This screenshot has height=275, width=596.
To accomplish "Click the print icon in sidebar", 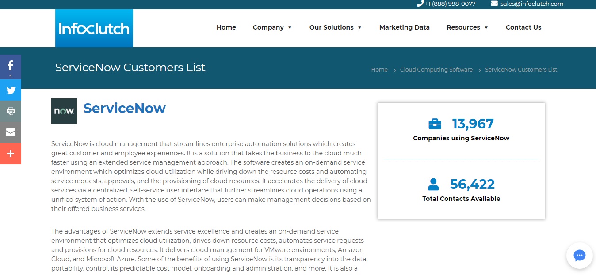I will [x=11, y=111].
